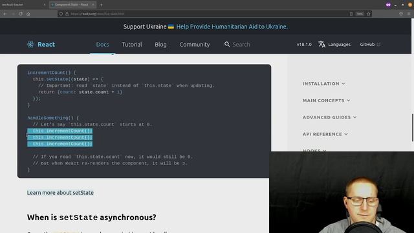Screen dimensions: 414x233
Task: Click the GitHub external link icon
Action: [x=378, y=44]
